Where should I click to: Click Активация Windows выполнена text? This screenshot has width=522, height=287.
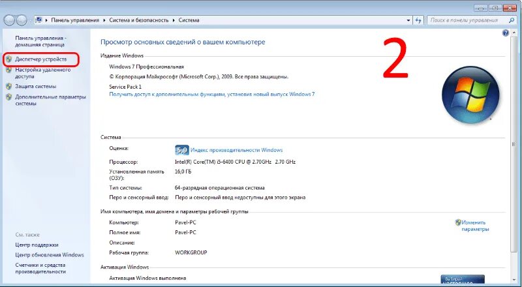point(147,278)
